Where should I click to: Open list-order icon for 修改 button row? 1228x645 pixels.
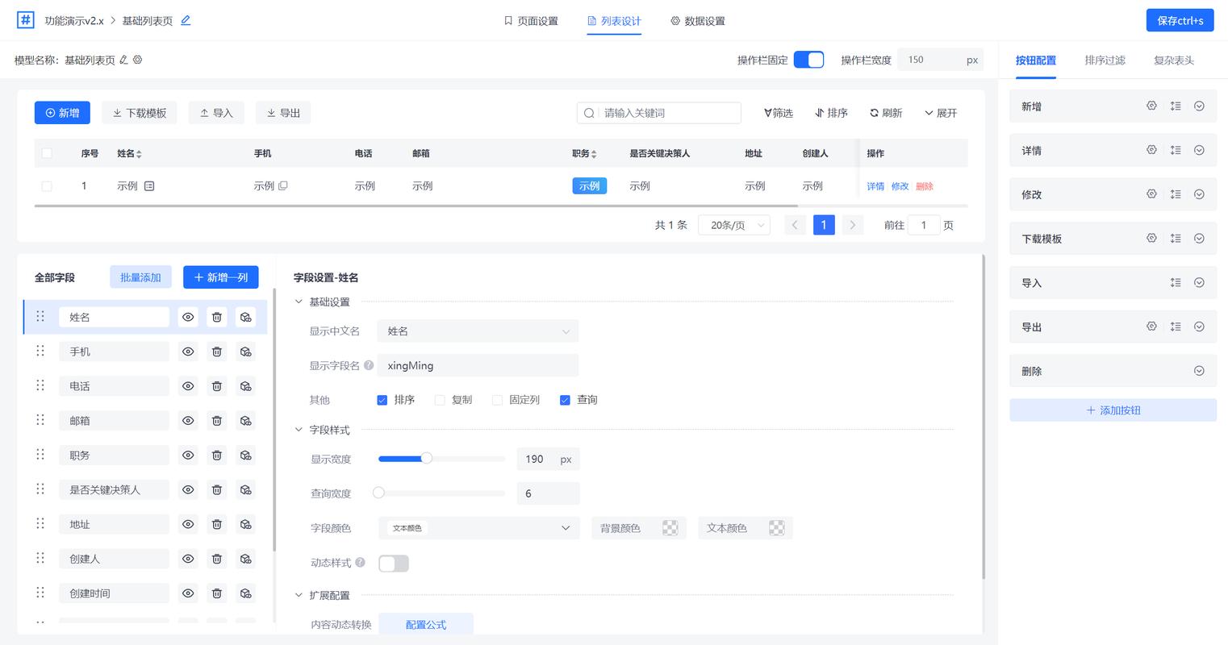point(1176,194)
